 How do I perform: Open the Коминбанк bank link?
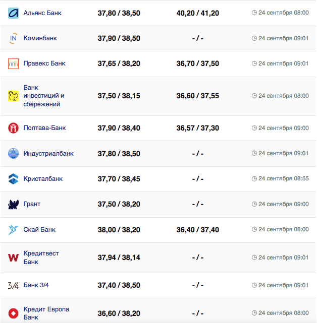tap(40, 38)
